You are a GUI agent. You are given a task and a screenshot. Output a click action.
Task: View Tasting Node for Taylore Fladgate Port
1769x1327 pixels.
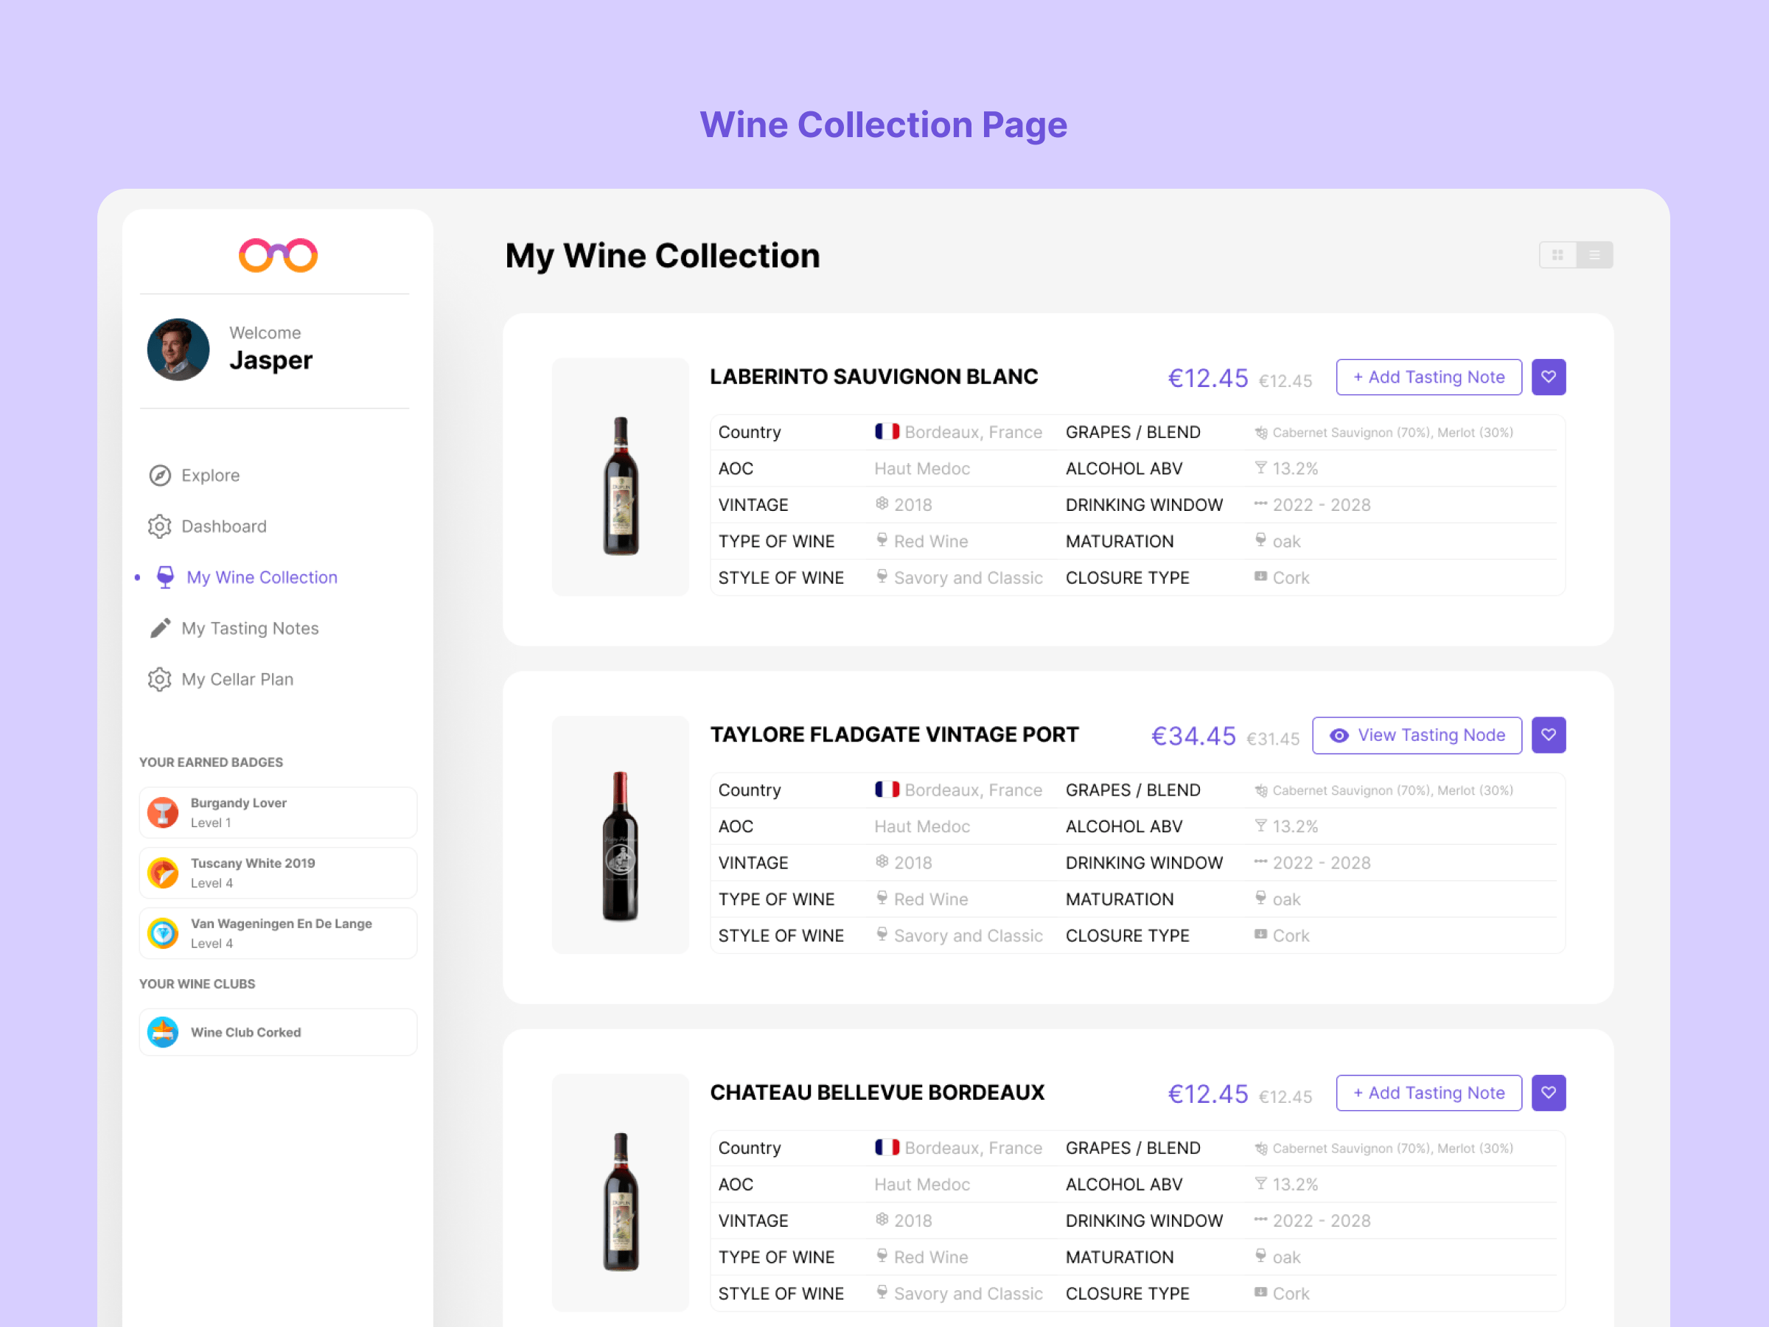[x=1417, y=734]
